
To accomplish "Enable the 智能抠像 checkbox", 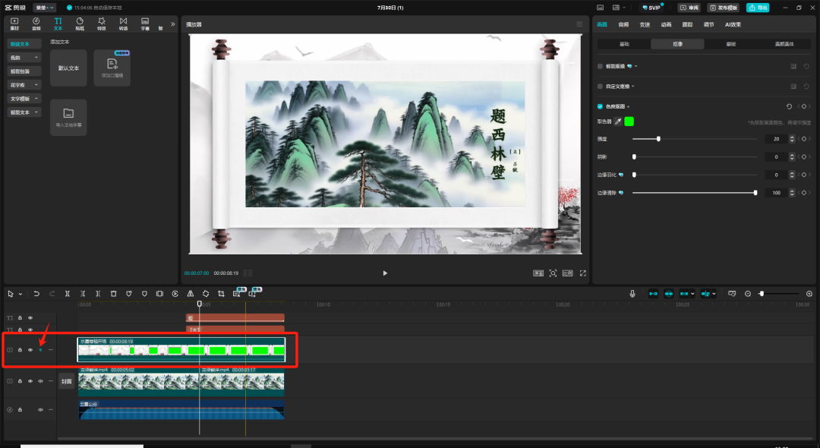I will [601, 66].
